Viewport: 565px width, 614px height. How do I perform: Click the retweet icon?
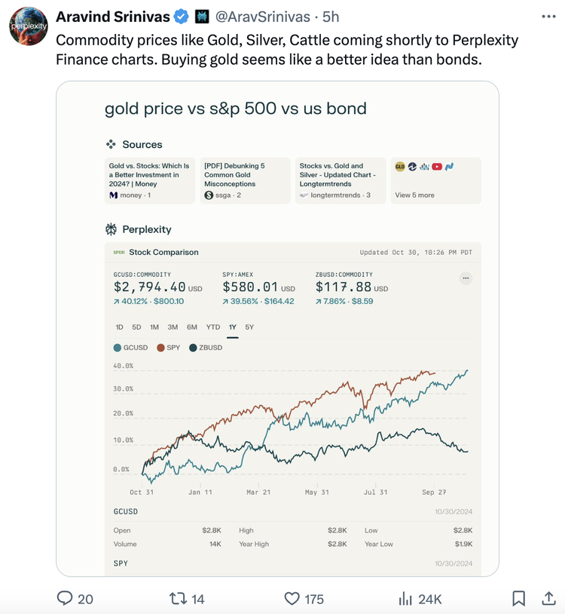(x=178, y=598)
